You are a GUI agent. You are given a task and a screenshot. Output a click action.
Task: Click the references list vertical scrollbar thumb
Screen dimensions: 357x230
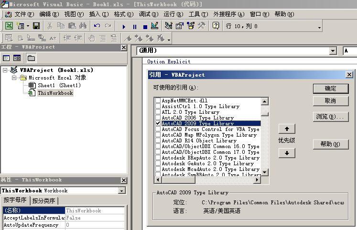point(265,114)
